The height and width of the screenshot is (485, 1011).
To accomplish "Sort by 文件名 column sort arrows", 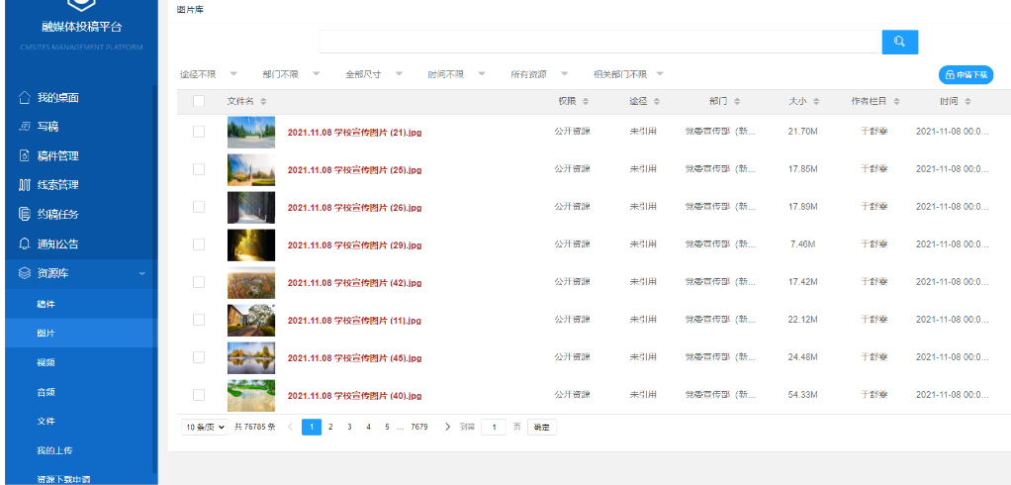I will (x=262, y=102).
